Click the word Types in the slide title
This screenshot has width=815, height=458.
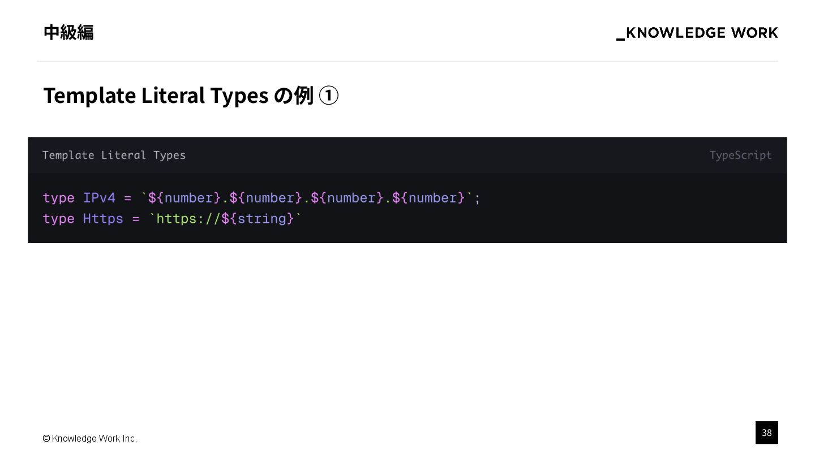click(x=239, y=96)
